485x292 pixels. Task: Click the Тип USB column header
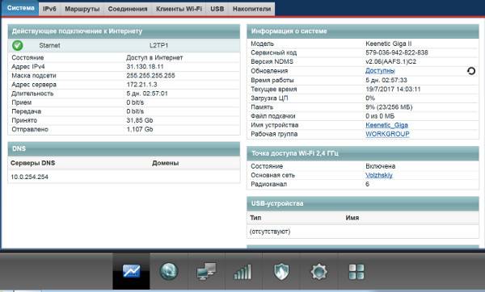[255, 218]
